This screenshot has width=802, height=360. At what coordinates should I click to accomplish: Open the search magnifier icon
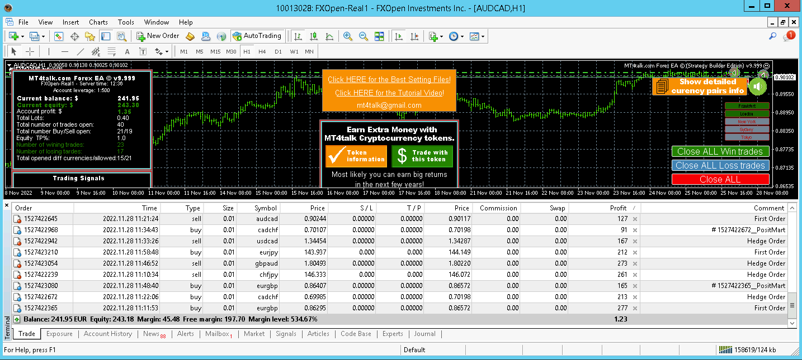point(773,36)
